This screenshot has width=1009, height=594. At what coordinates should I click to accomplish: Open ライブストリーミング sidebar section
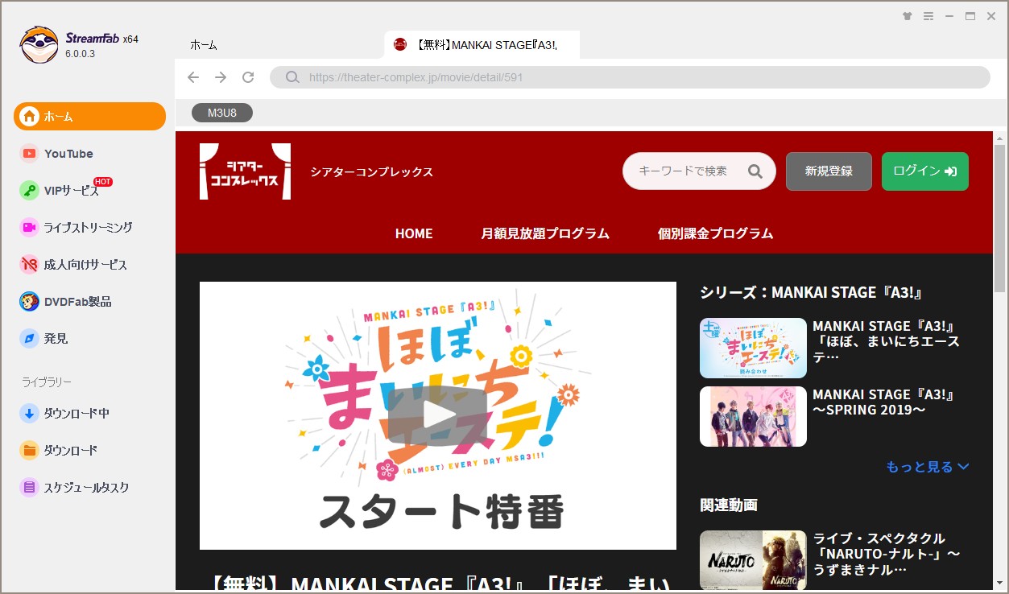(x=77, y=227)
